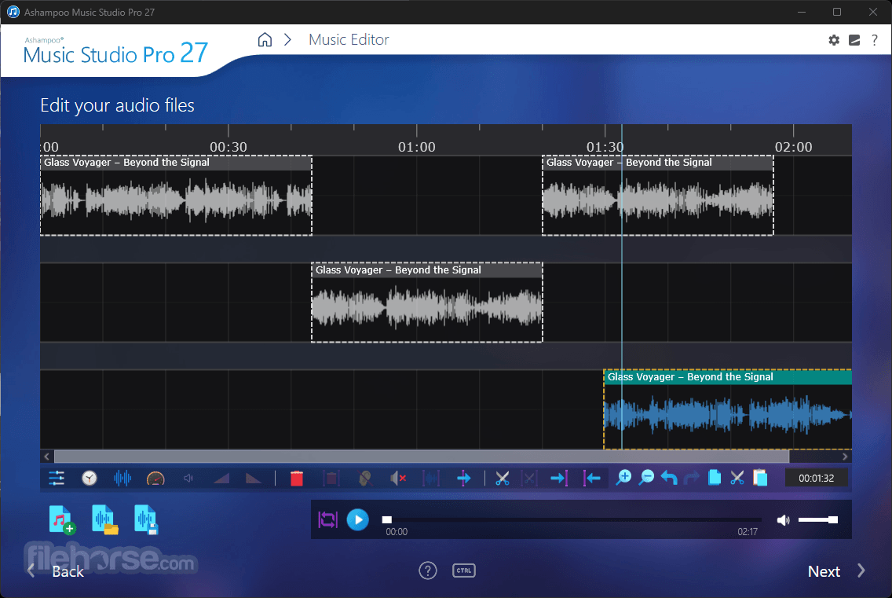Redo the last undone edit
The image size is (892, 598).
point(691,478)
